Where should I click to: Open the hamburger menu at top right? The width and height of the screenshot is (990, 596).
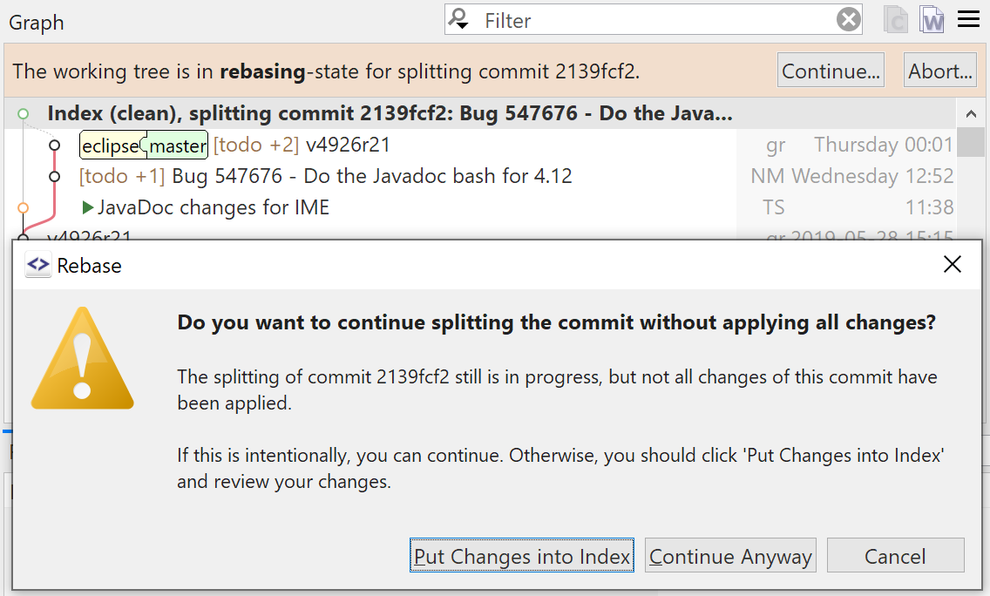[x=968, y=19]
